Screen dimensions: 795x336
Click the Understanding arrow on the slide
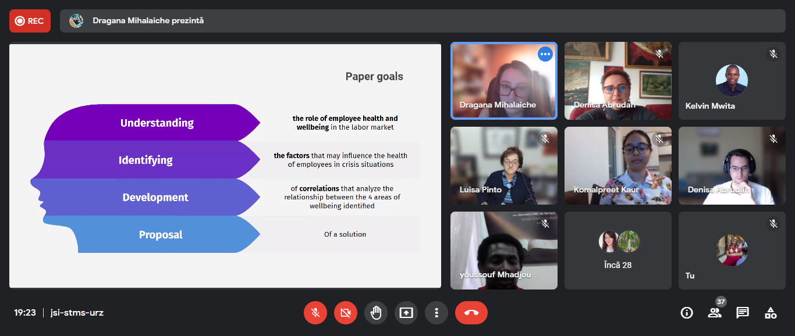(152, 123)
